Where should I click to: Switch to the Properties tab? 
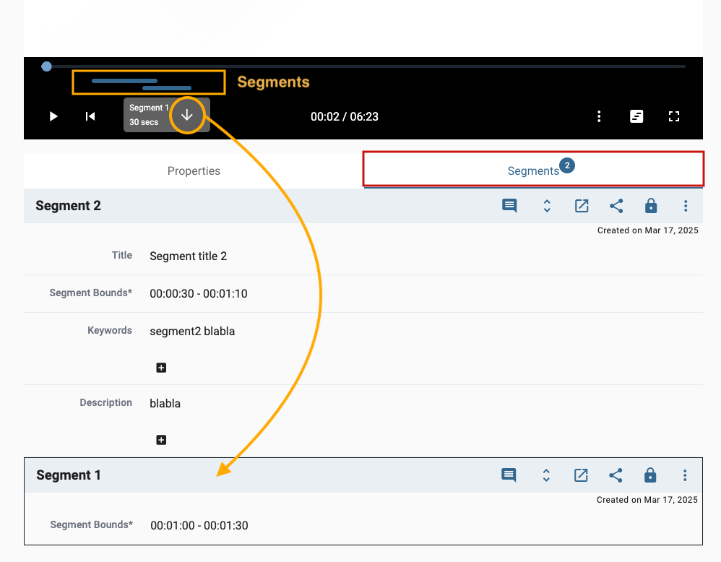[194, 171]
